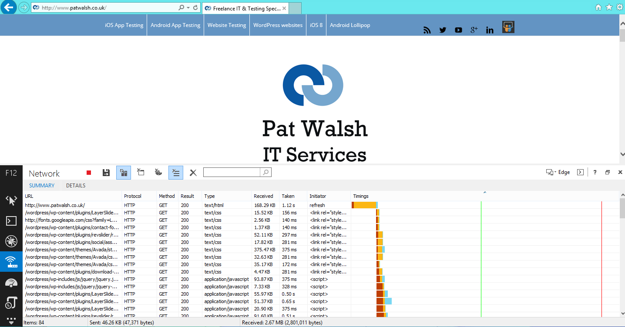625x327 pixels.
Task: Clear cookies toolbar icon
Action: coord(158,173)
